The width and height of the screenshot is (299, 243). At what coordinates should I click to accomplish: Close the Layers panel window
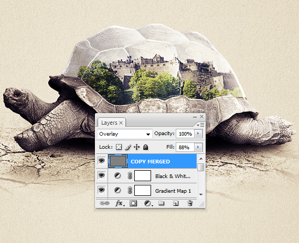pos(201,116)
